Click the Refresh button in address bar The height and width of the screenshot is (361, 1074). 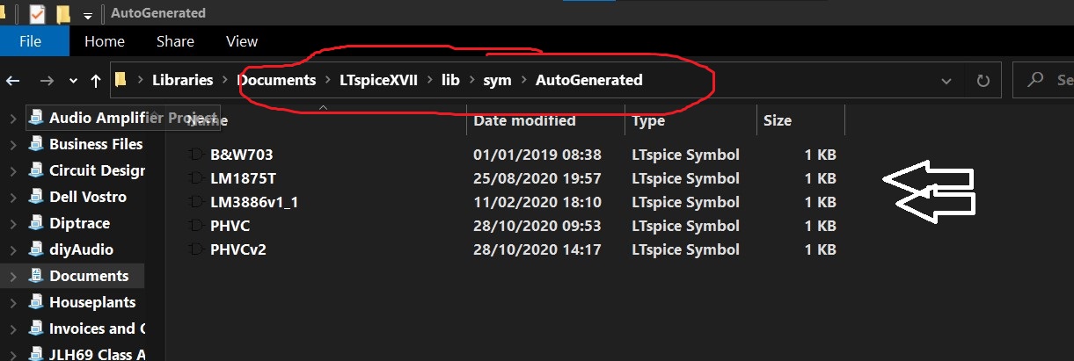[983, 81]
